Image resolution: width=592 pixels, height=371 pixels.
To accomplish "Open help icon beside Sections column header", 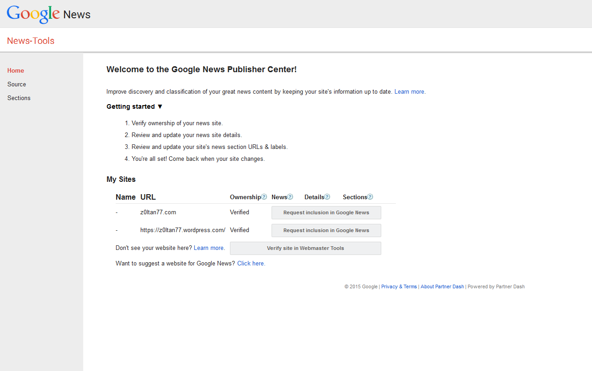I will click(370, 197).
